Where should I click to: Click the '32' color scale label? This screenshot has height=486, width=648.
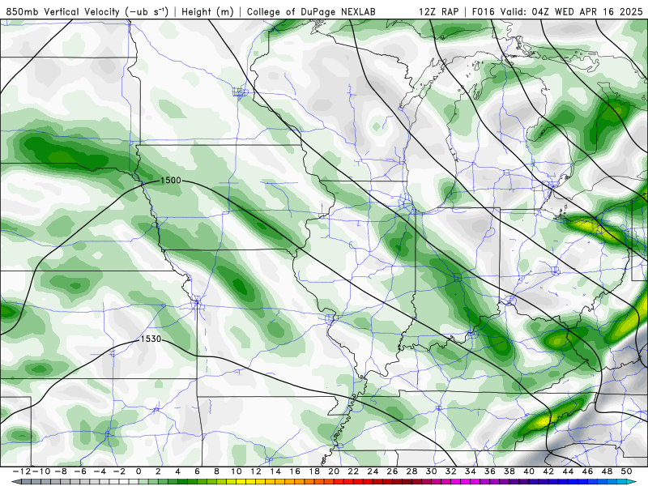point(451,471)
